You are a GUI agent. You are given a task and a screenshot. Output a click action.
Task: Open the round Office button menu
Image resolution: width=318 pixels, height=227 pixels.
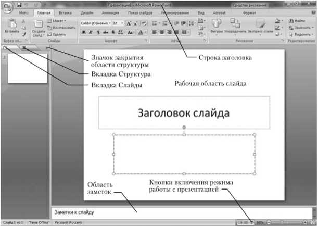coord(7,7)
